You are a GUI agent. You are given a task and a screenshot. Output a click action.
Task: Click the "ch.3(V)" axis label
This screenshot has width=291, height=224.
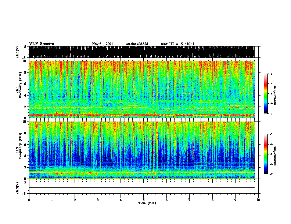click(17, 188)
